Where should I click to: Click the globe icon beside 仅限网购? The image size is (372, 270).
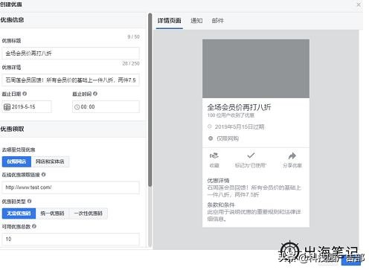[211, 138]
